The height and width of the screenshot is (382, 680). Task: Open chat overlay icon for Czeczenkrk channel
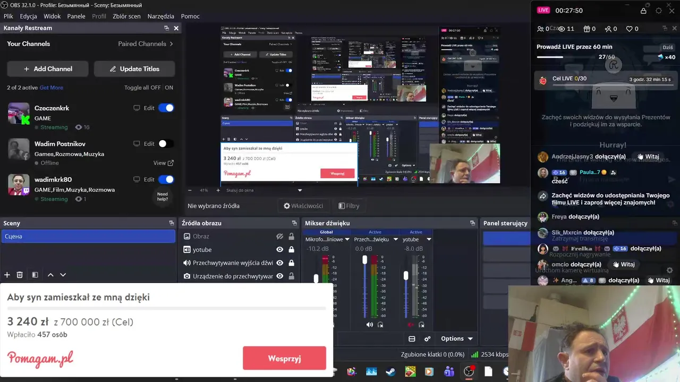coord(137,108)
